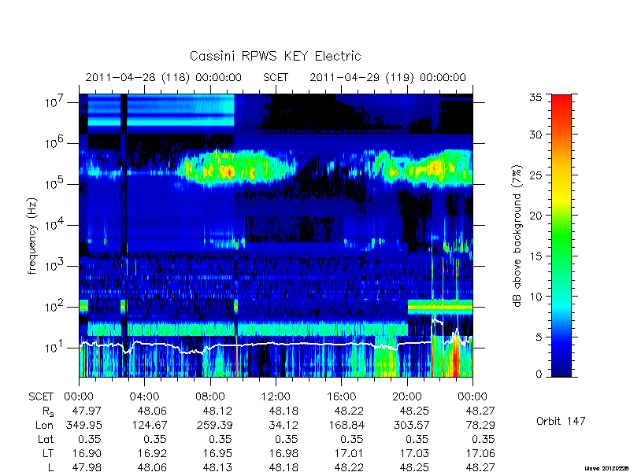Click the L value 47.98
Viewport: 630px width, 472px height.
coord(87,467)
